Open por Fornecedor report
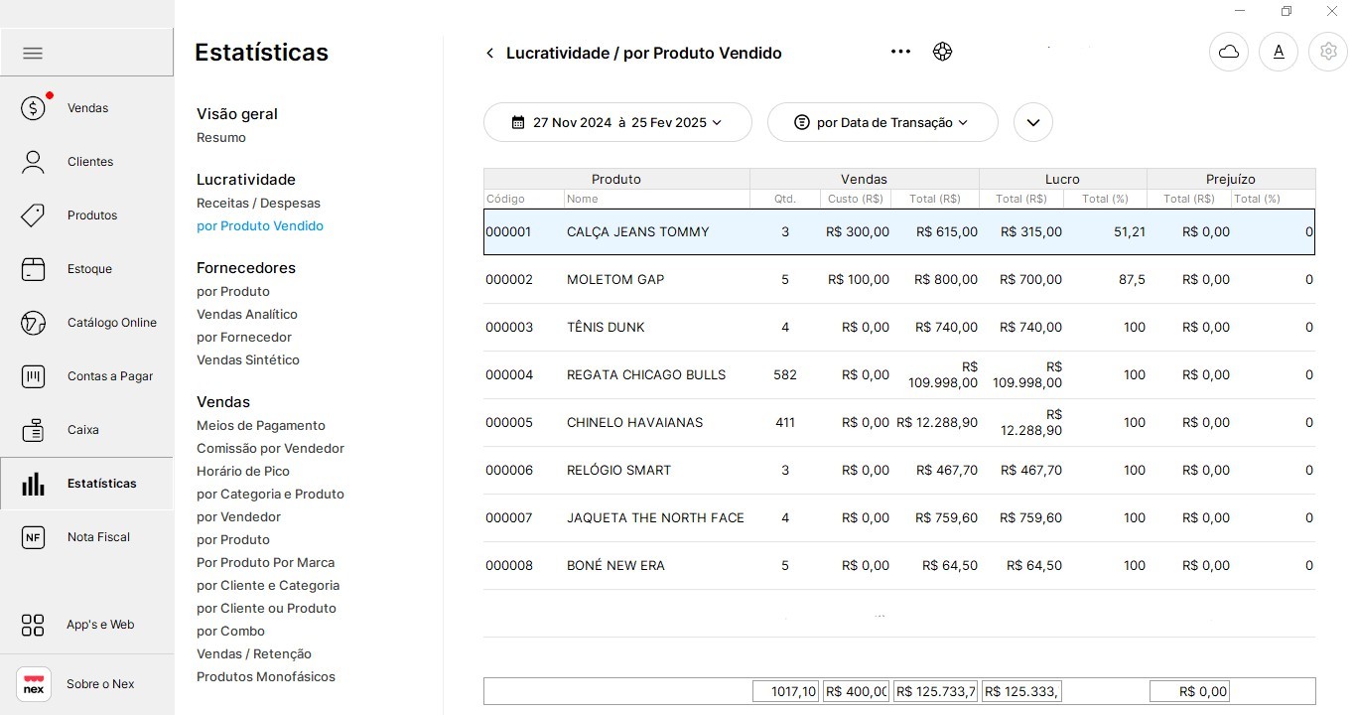 244,338
